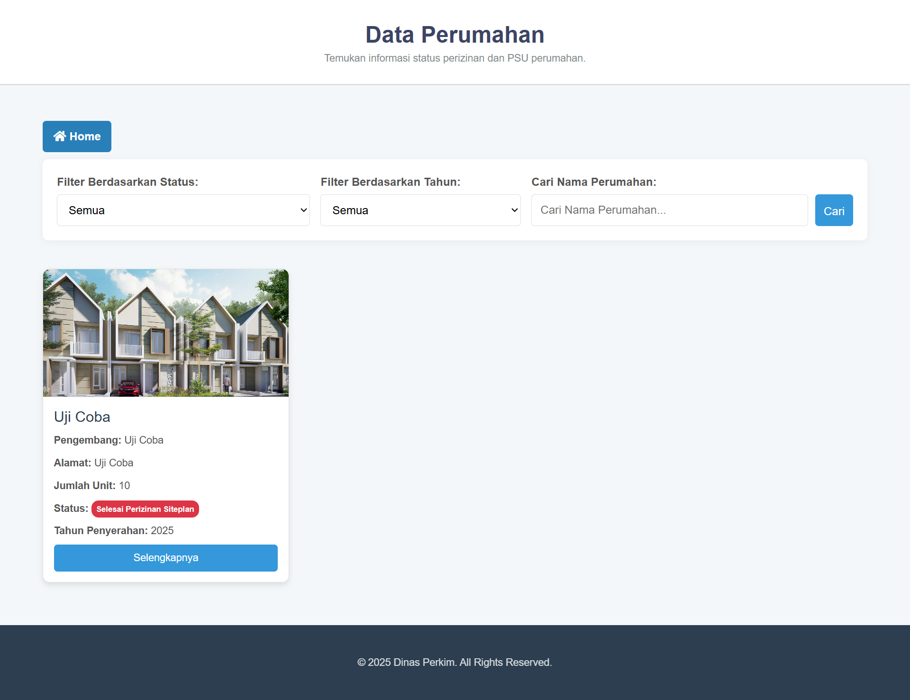Open details with Selengkapnya button
Screen dimensions: 910x700
[165, 558]
